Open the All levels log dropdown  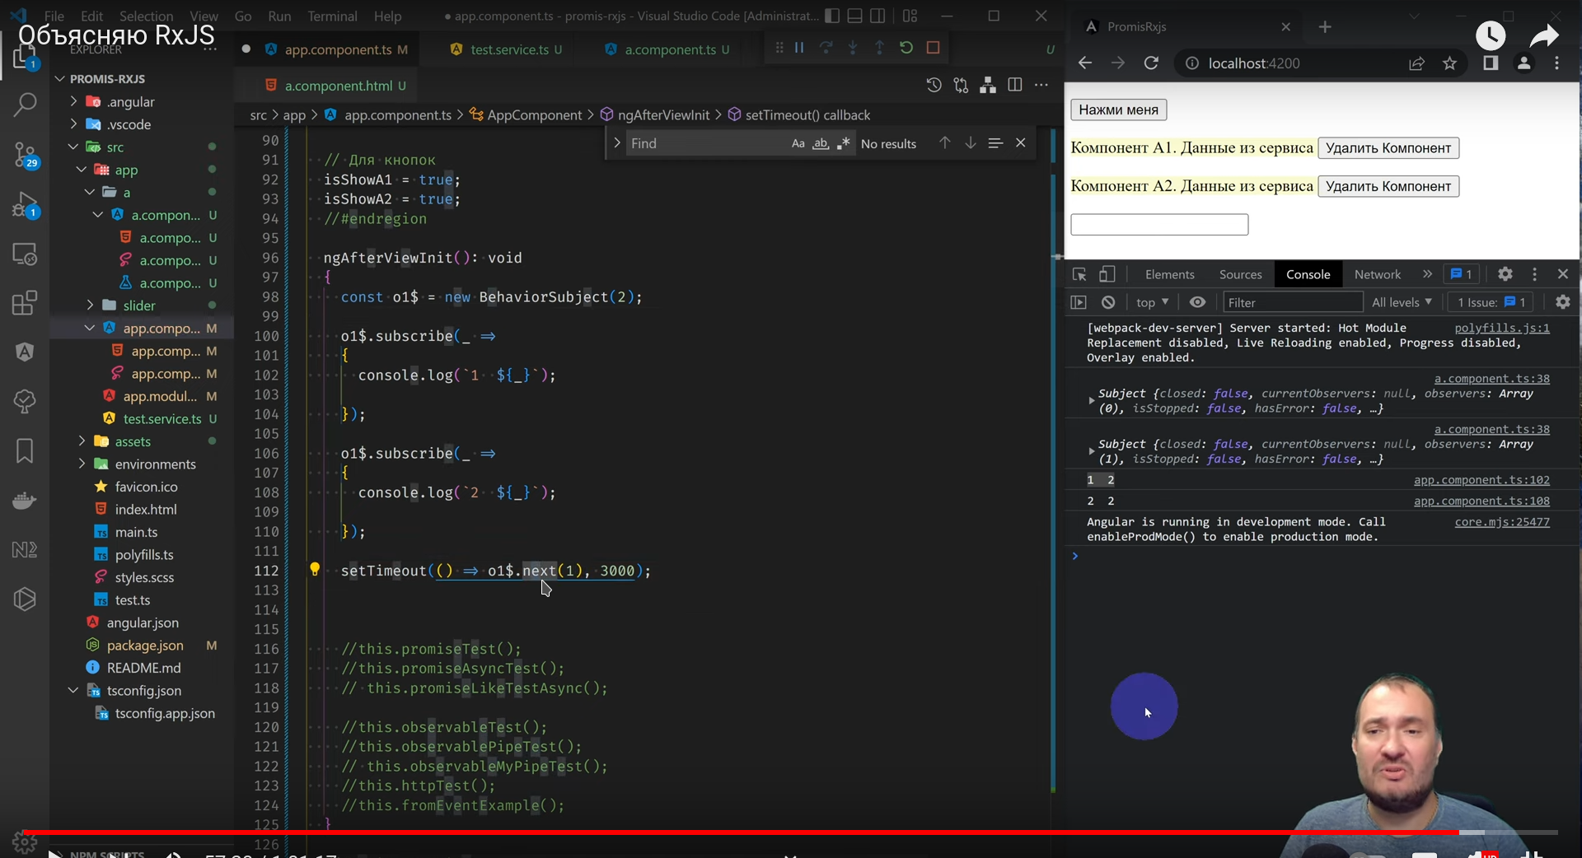pyautogui.click(x=1402, y=302)
